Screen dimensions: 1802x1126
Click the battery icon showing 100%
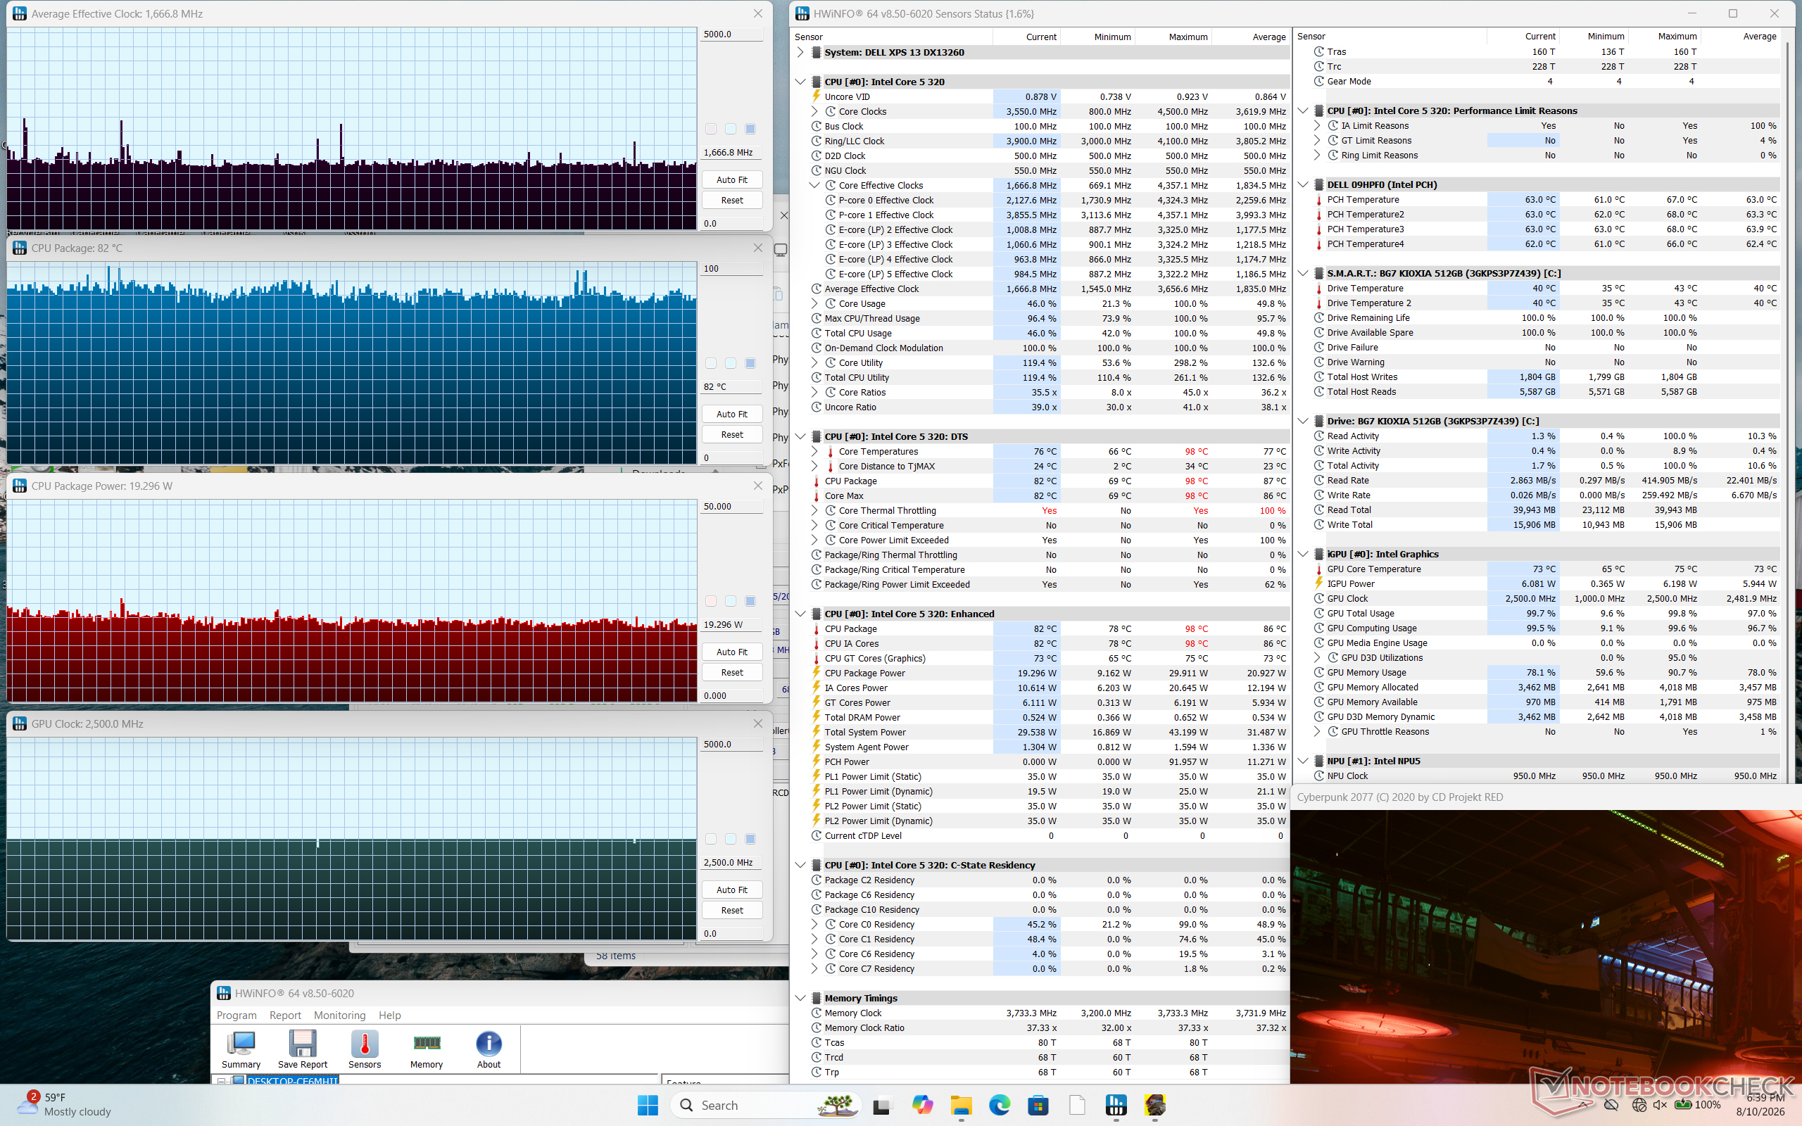tap(1682, 1105)
